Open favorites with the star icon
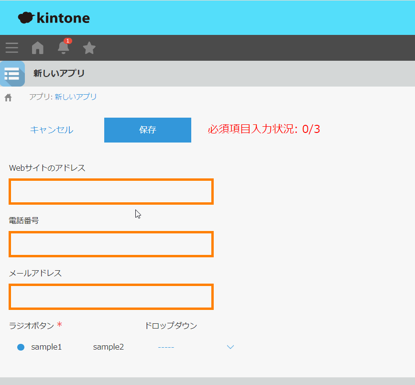 (89, 48)
